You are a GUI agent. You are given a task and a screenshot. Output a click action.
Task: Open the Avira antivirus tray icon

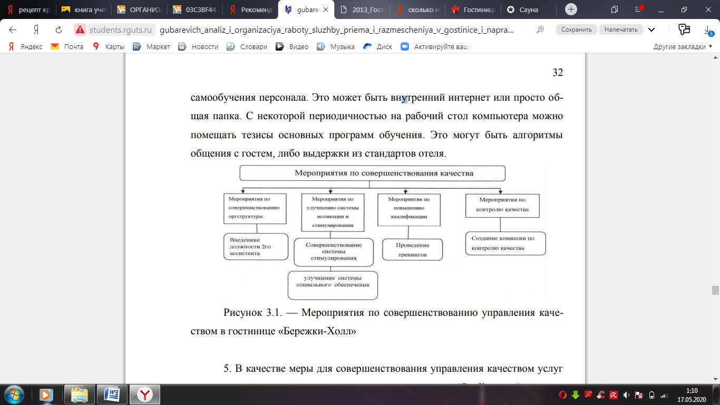point(614,395)
